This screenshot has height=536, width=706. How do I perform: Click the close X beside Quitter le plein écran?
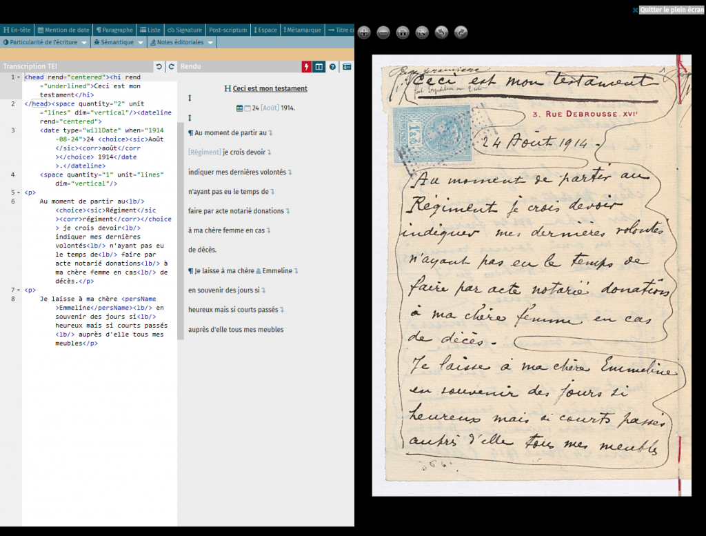[635, 10]
